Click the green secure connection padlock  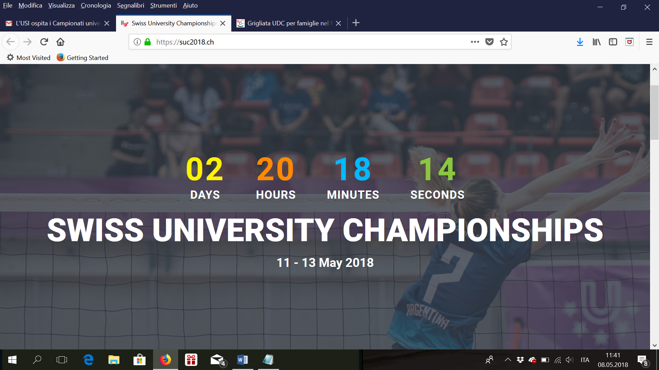pyautogui.click(x=148, y=42)
